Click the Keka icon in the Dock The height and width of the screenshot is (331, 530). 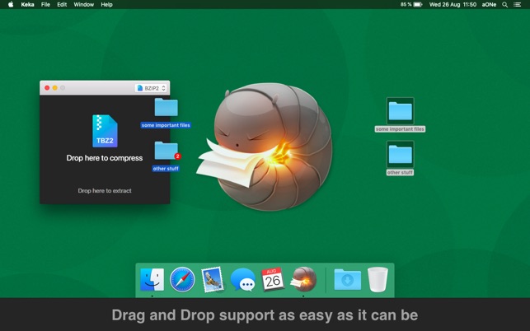(x=303, y=280)
